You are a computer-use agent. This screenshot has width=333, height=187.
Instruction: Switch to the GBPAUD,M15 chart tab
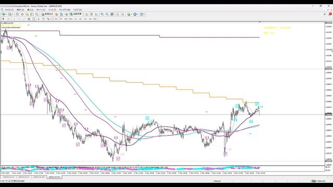point(40,177)
